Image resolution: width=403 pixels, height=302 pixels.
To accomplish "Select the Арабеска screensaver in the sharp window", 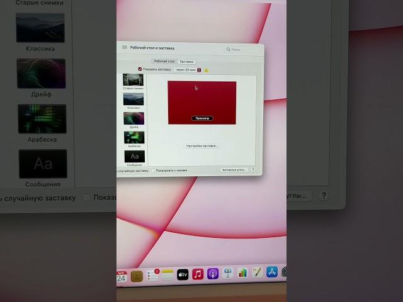I will click(134, 137).
